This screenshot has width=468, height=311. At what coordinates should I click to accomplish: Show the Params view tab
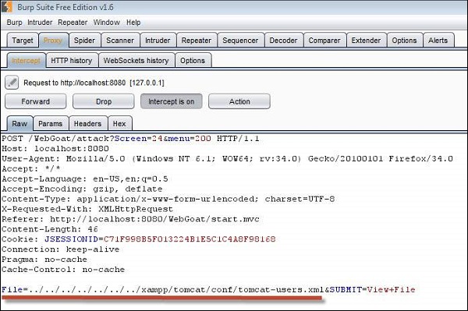click(51, 123)
